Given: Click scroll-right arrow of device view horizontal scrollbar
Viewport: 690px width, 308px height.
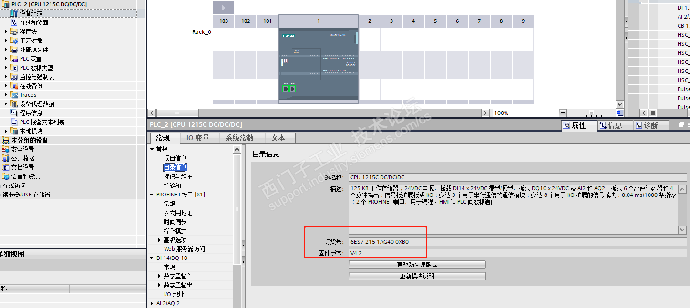Looking at the screenshot, I should 485,113.
